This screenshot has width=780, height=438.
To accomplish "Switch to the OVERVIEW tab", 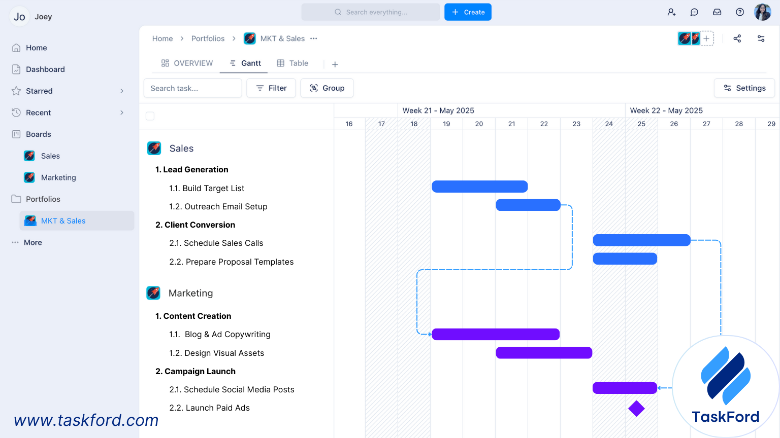I will click(x=187, y=63).
